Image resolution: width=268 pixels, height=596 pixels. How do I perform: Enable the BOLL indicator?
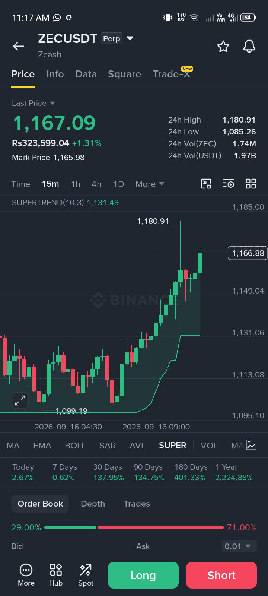point(75,446)
